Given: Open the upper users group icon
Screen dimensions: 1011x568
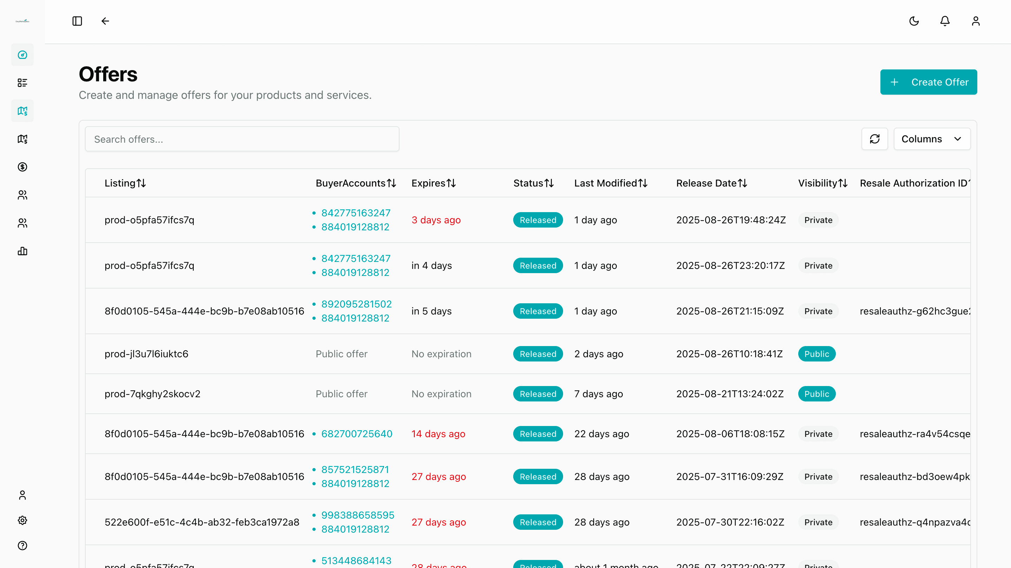Looking at the screenshot, I should click(x=22, y=195).
